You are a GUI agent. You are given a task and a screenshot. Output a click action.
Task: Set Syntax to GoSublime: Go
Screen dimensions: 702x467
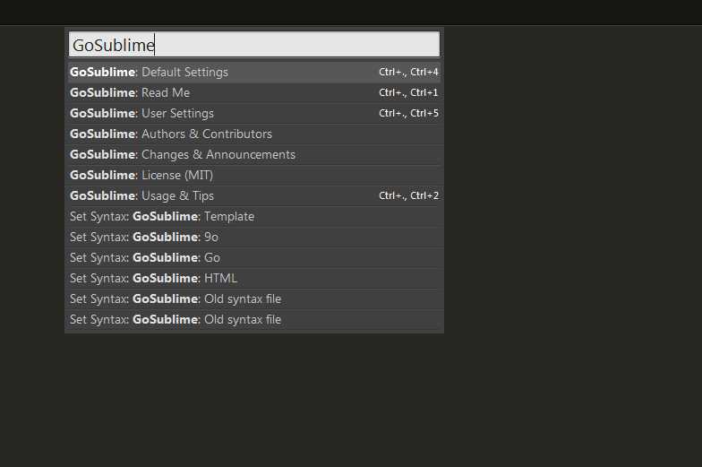click(254, 258)
